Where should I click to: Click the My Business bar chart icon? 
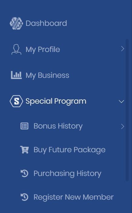pyautogui.click(x=16, y=75)
